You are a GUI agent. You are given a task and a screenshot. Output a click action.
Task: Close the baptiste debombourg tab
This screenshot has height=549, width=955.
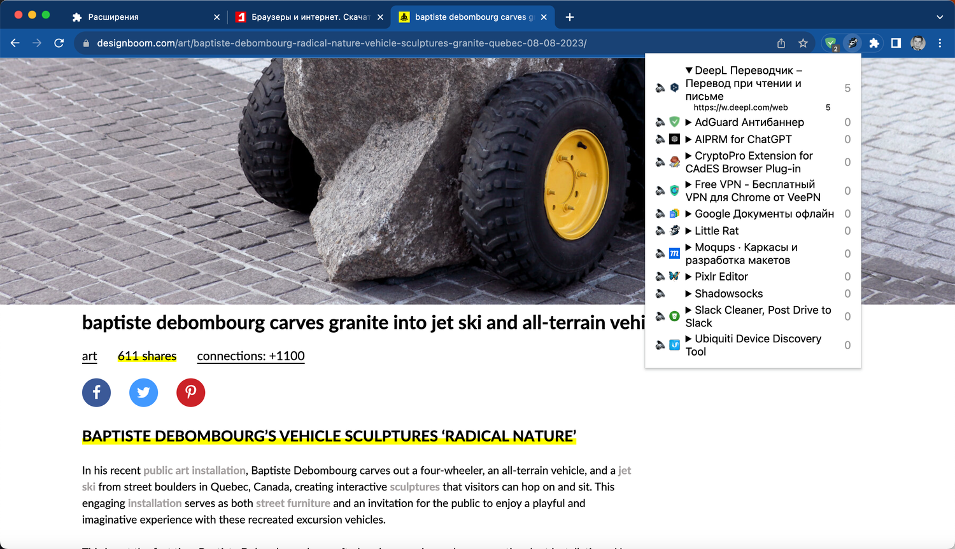(x=544, y=17)
